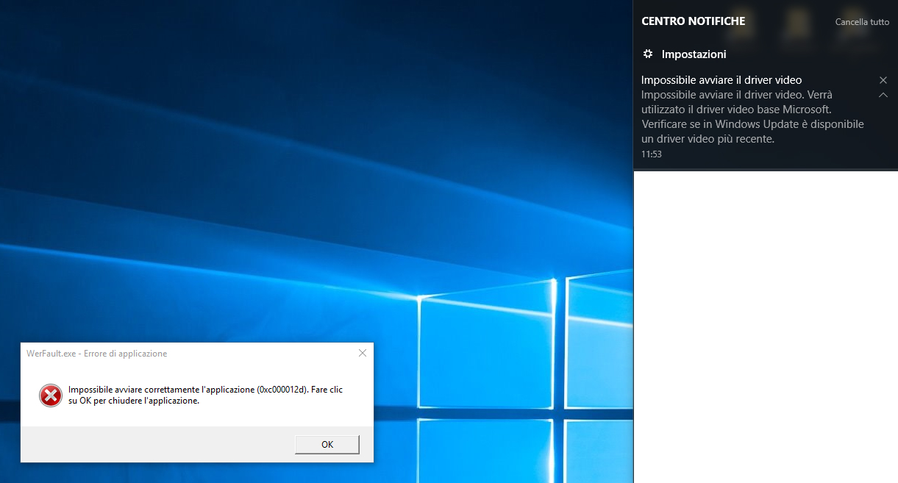Click OK in the WerFault.exe error dialog
The width and height of the screenshot is (898, 483).
click(327, 444)
